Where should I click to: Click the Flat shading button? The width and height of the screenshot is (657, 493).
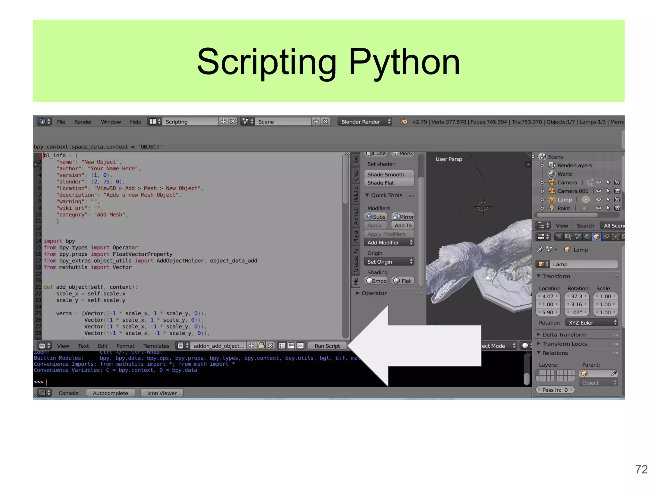[x=403, y=281]
